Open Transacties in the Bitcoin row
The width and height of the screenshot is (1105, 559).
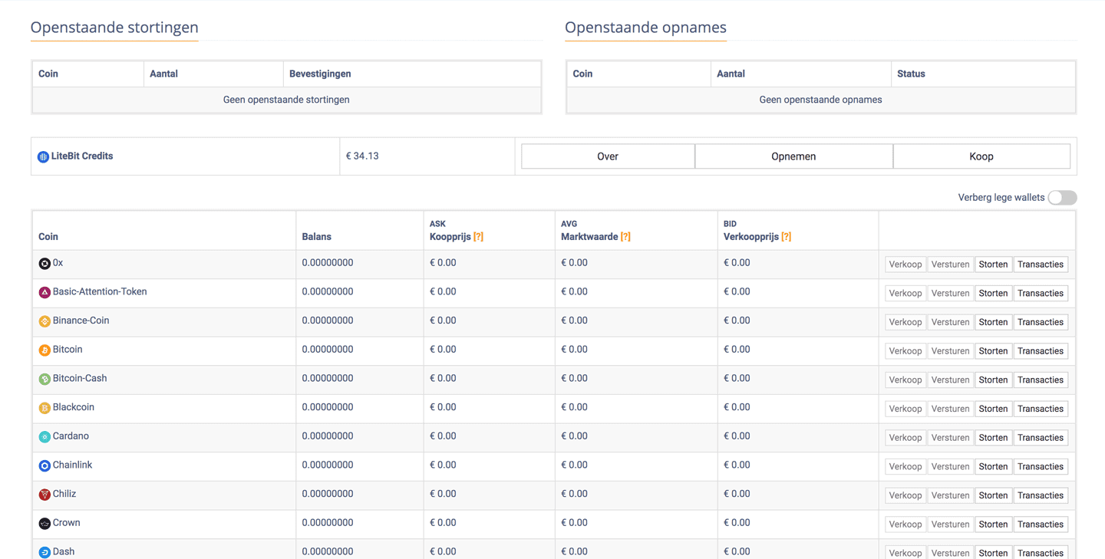(x=1041, y=351)
